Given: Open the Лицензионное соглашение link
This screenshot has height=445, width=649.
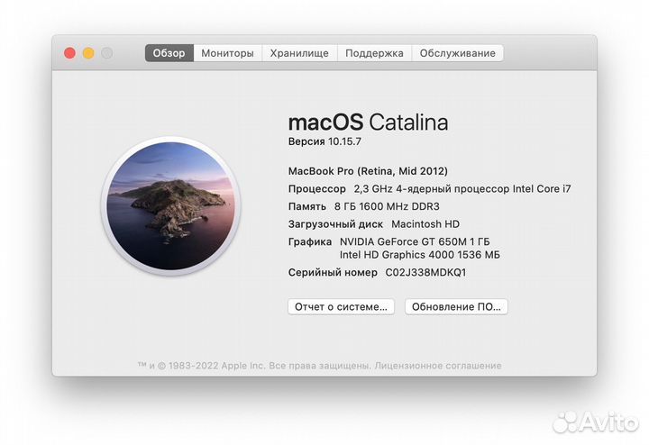Looking at the screenshot, I should (438, 366).
